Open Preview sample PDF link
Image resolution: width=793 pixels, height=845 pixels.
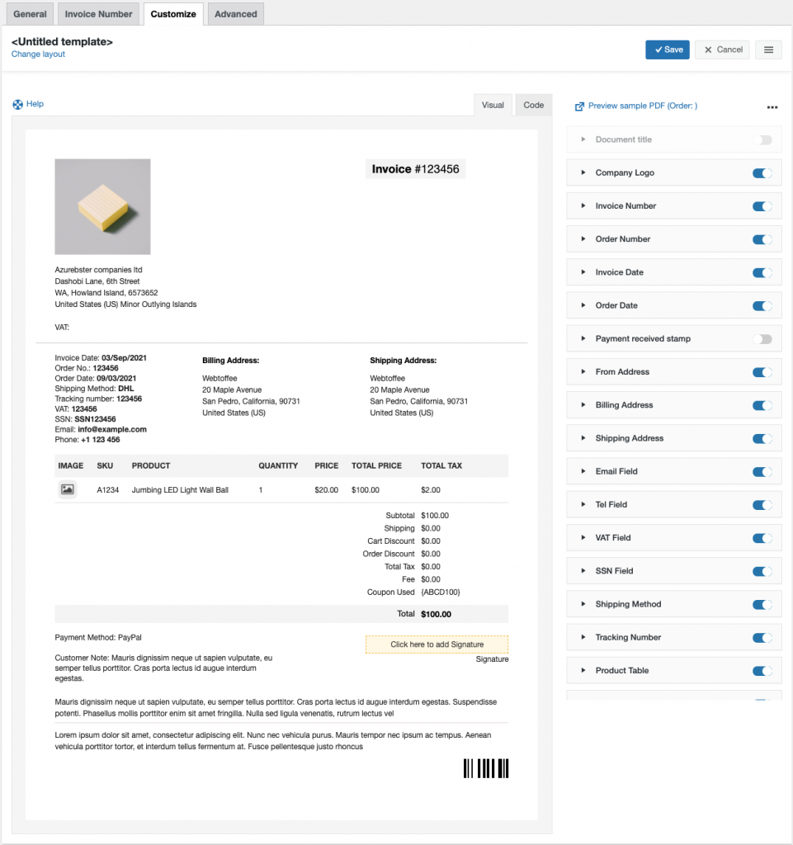643,106
